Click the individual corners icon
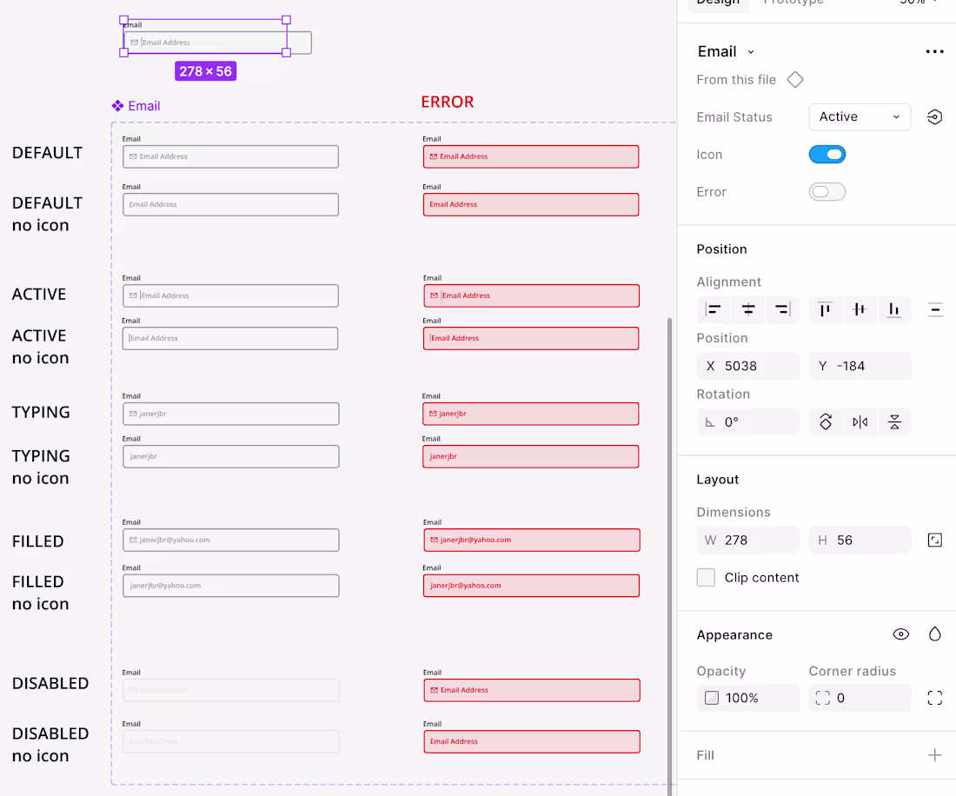This screenshot has width=956, height=796. (x=934, y=698)
